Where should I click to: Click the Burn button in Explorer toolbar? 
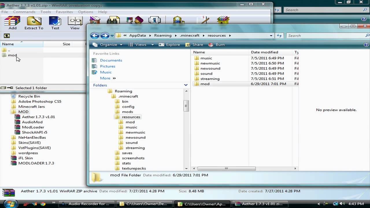coord(216,45)
